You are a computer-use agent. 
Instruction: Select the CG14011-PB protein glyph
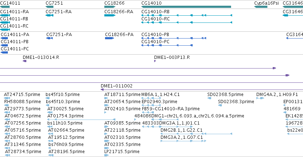coord(4,45)
